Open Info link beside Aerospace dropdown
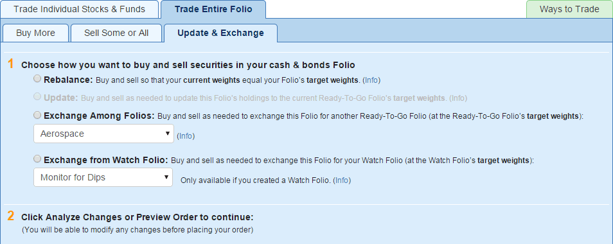This screenshot has height=244, width=613. click(186, 136)
